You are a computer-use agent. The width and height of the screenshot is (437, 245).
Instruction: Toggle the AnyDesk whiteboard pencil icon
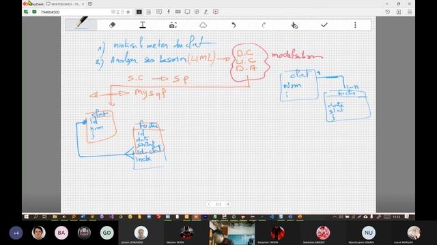[206, 12]
